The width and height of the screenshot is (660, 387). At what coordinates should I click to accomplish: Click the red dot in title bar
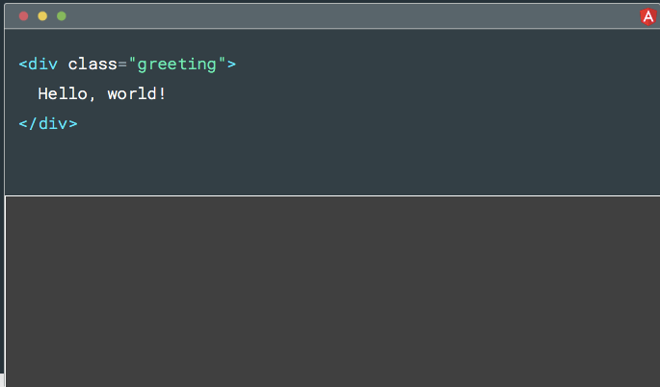(x=24, y=16)
